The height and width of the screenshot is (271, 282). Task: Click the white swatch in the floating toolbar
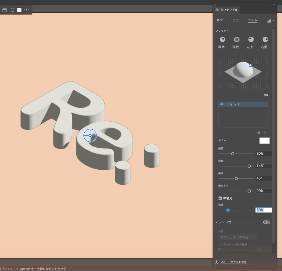pyautogui.click(x=19, y=10)
